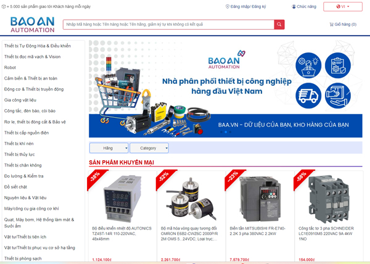Expand the Hãng filter dropdown

109,148
